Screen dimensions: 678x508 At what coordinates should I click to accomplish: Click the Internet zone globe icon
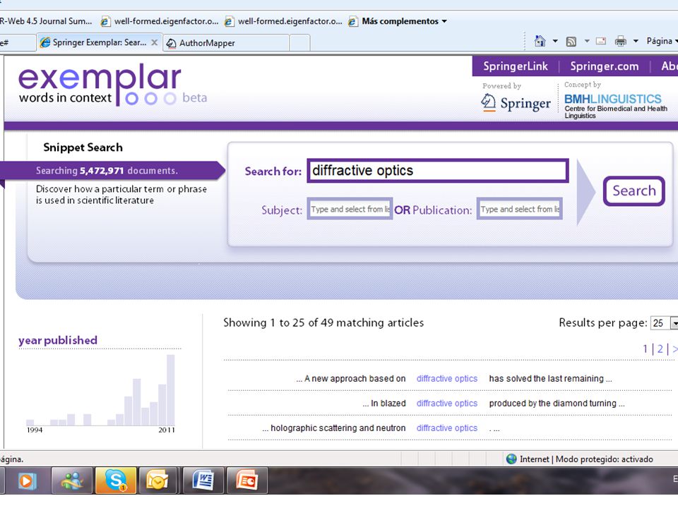(x=511, y=459)
